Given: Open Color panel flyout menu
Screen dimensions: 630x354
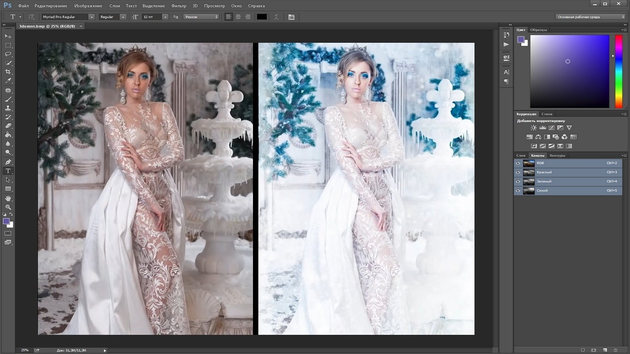Looking at the screenshot, I should (624, 30).
